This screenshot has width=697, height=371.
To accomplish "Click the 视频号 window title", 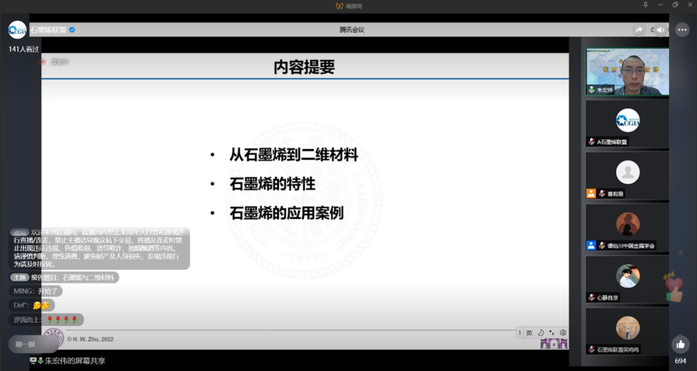I will [354, 6].
